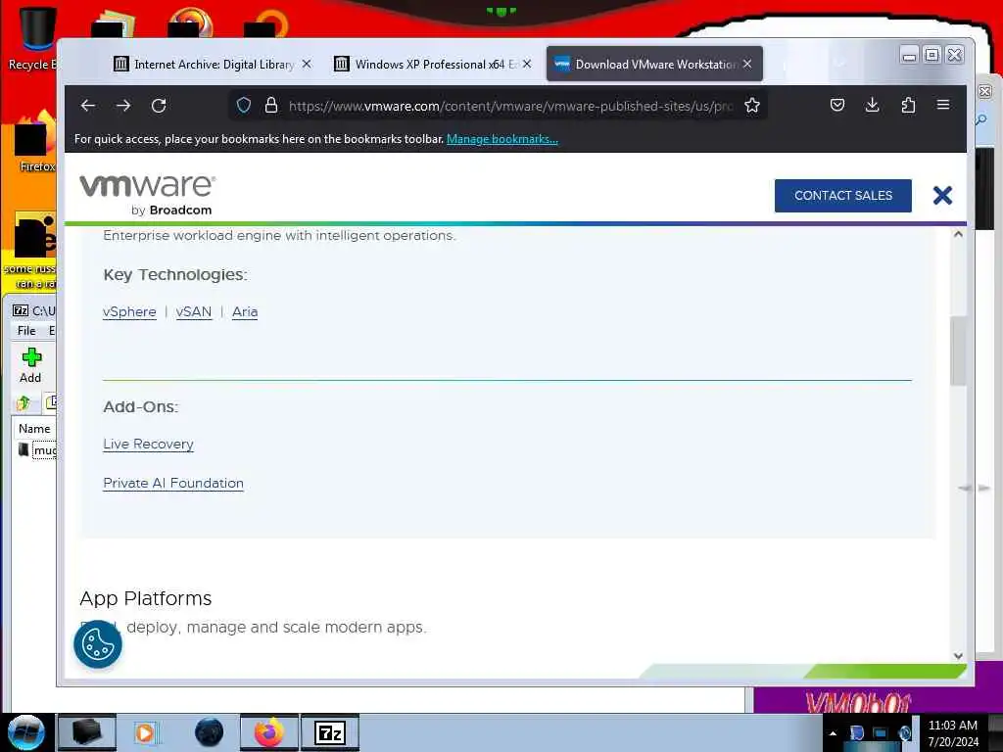Viewport: 1003px width, 752px height.
Task: Go back with the Firefox back arrow
Action: pyautogui.click(x=88, y=106)
